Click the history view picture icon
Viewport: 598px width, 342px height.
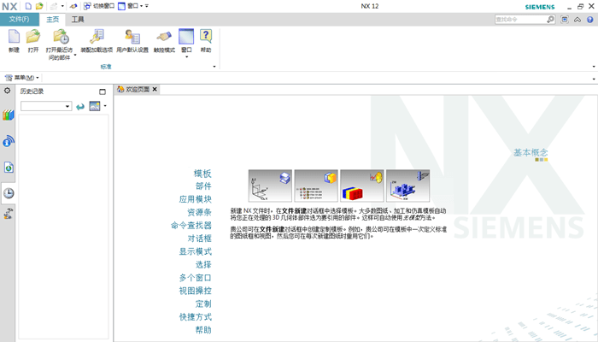coord(95,106)
